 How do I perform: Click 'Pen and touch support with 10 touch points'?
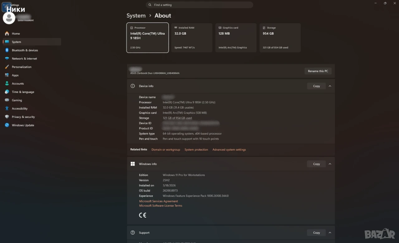click(x=191, y=139)
